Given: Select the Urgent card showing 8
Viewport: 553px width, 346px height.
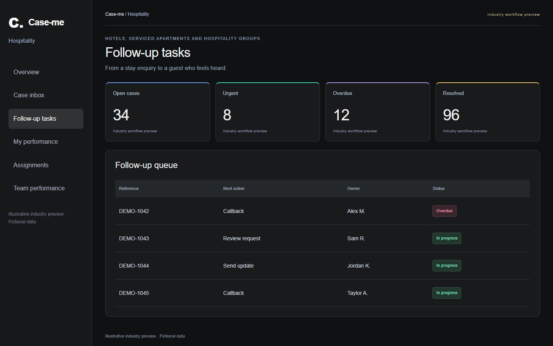Looking at the screenshot, I should click(x=268, y=112).
